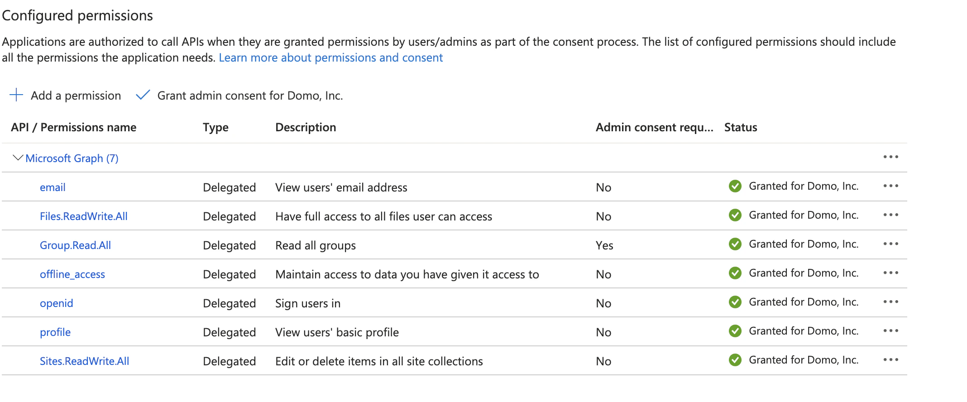Image resolution: width=967 pixels, height=402 pixels.
Task: Click the 'No' admin consent value for email
Action: 603,187
